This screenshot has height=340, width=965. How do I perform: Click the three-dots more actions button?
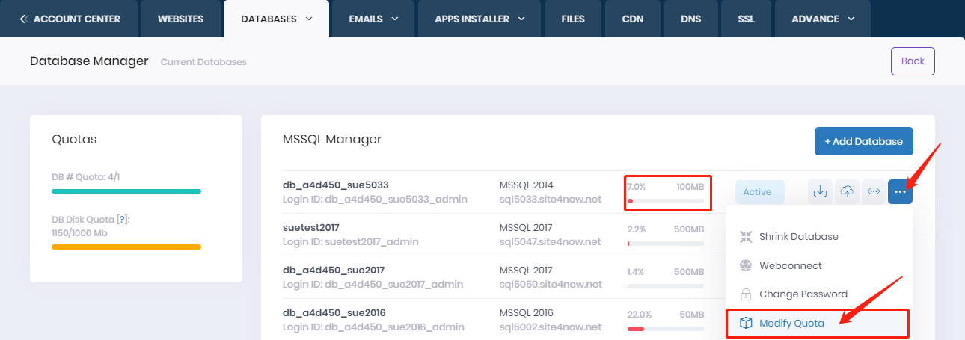tap(900, 192)
